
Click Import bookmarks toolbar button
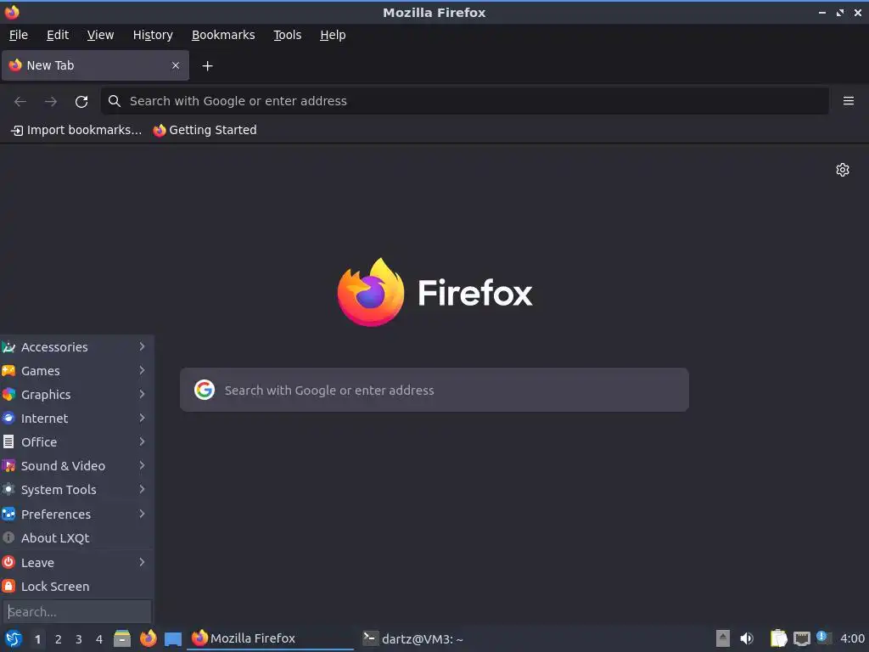(x=76, y=130)
